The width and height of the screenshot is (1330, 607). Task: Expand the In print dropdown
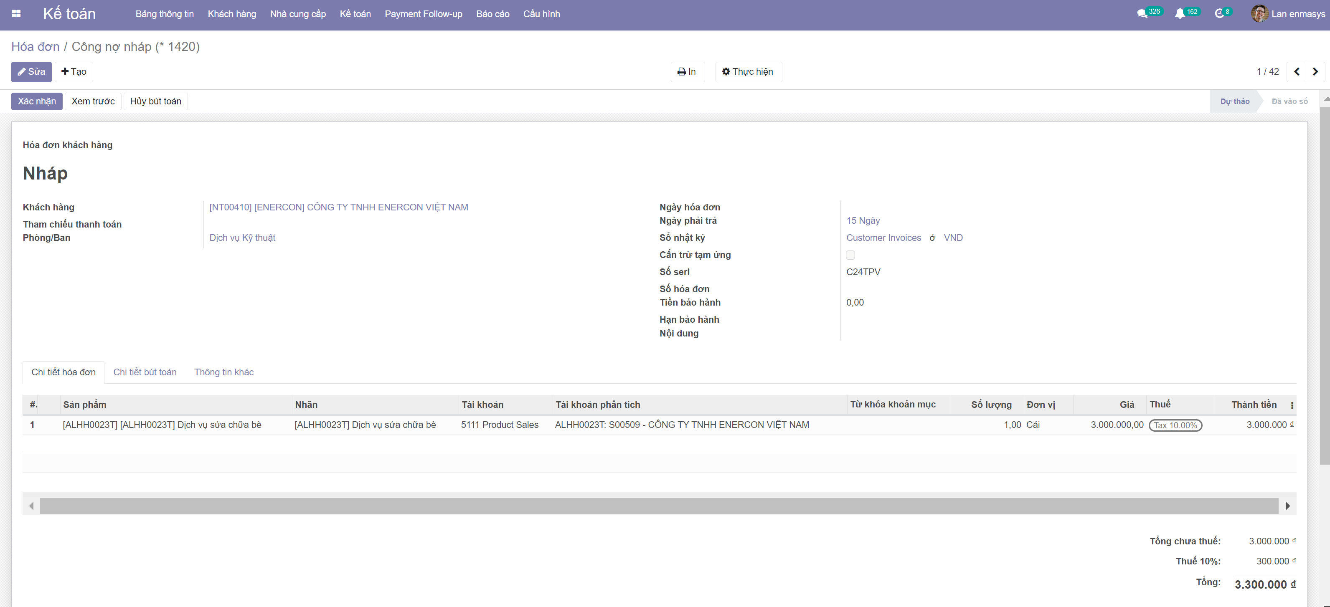(687, 72)
